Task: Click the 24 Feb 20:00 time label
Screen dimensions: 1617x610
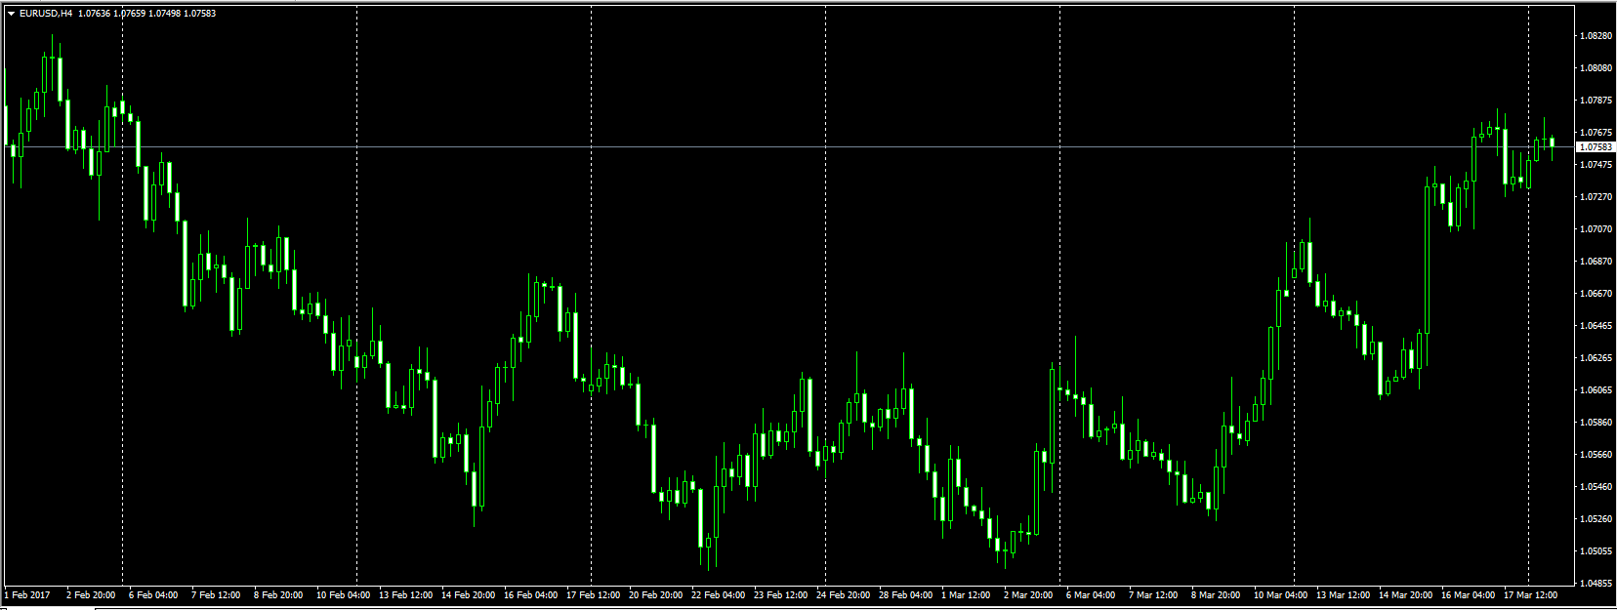Action: click(x=843, y=594)
